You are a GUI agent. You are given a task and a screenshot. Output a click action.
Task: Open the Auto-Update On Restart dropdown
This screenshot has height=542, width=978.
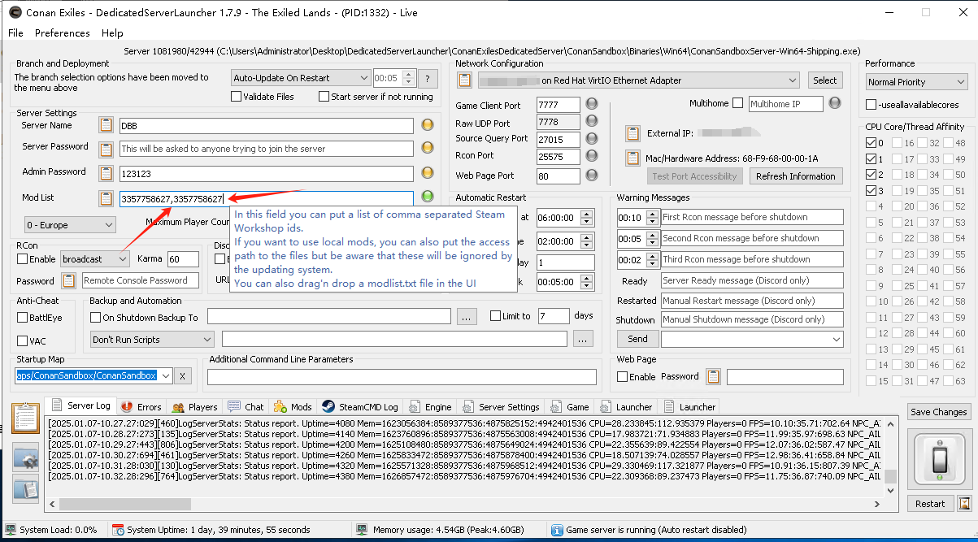(301, 78)
